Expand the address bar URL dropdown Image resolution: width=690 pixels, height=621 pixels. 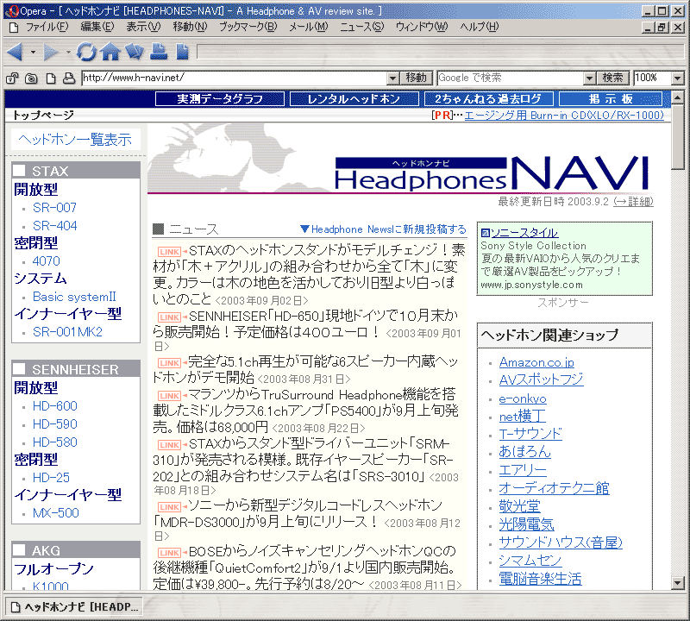coord(393,78)
